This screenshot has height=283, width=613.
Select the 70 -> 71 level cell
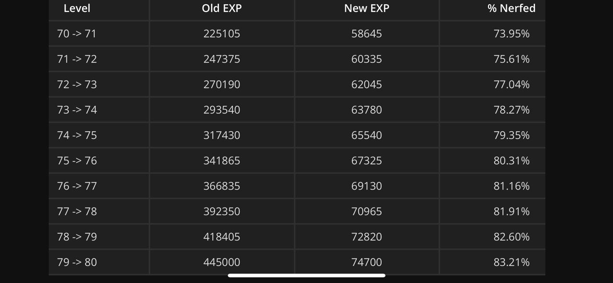(x=77, y=34)
